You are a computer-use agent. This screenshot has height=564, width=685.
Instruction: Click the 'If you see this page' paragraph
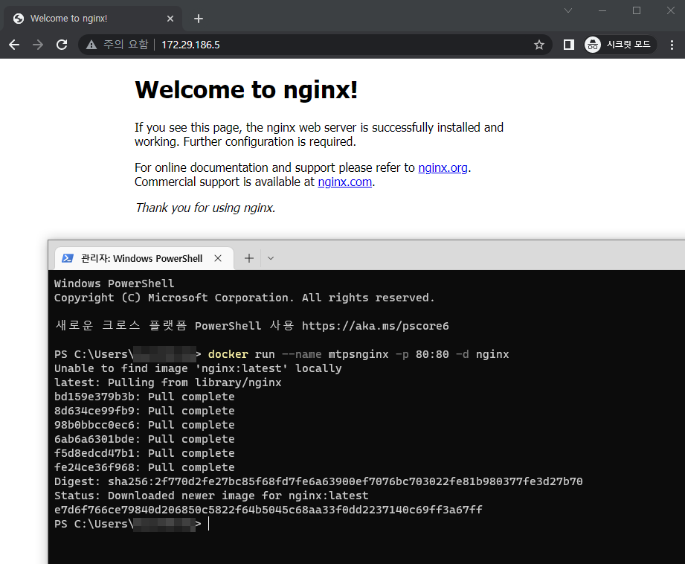tap(319, 135)
